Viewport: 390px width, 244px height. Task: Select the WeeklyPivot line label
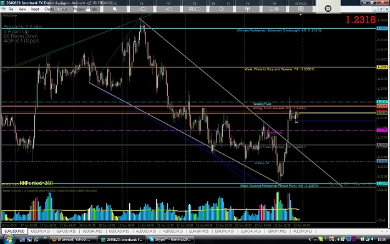(x=262, y=104)
